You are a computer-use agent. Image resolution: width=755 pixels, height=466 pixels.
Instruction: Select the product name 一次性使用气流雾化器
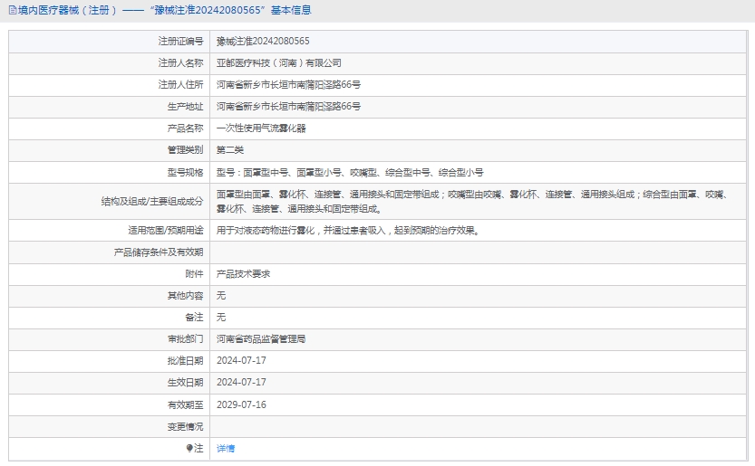[261, 128]
